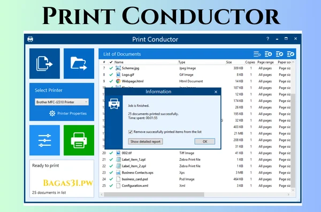Open the Brother MFC-J2310 printer dropdown
Viewport: 321px width, 212px height.
[x=62, y=102]
